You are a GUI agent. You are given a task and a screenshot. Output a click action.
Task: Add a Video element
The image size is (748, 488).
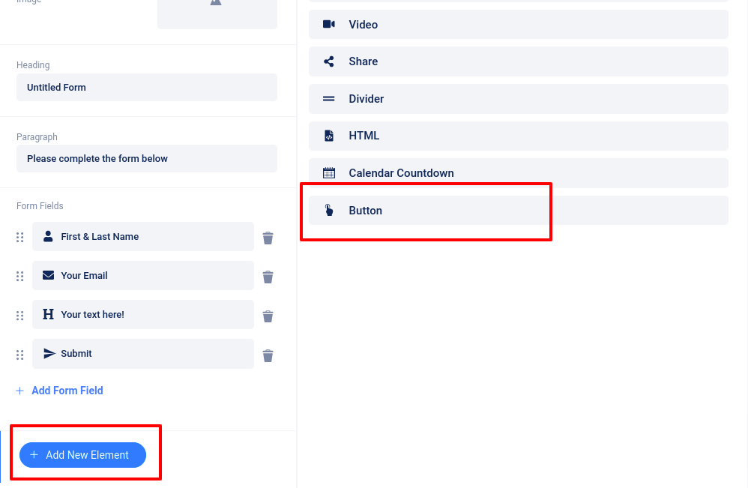point(518,25)
